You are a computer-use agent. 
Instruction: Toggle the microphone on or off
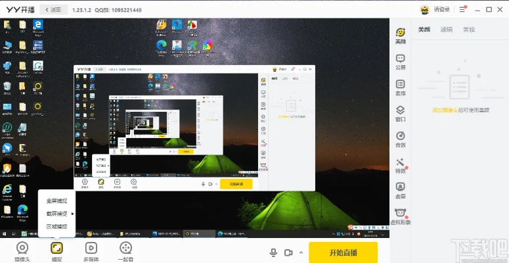[x=274, y=252]
